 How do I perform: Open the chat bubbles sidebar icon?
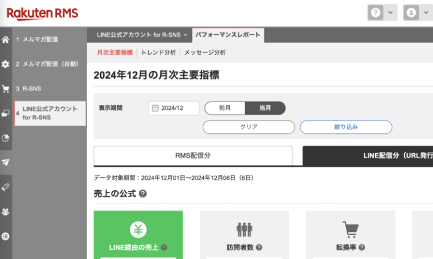(x=5, y=113)
